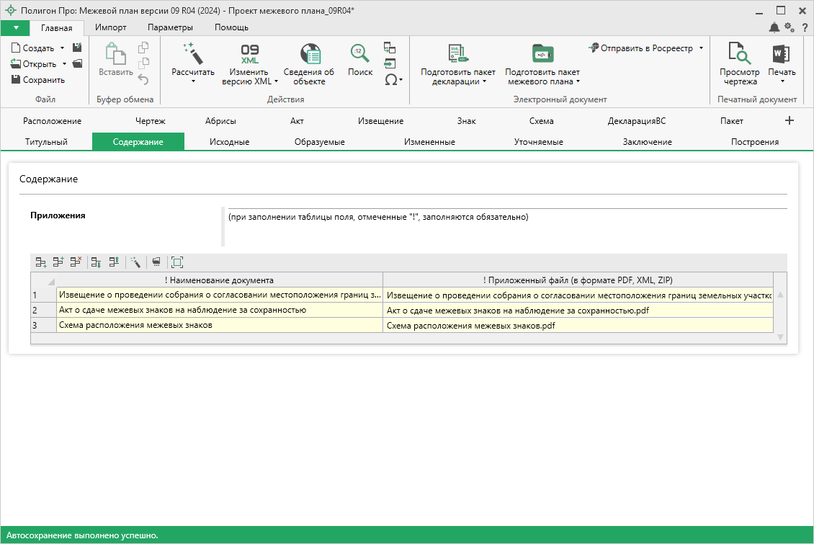
Task: Click the Сохранить button
Action: click(x=38, y=80)
